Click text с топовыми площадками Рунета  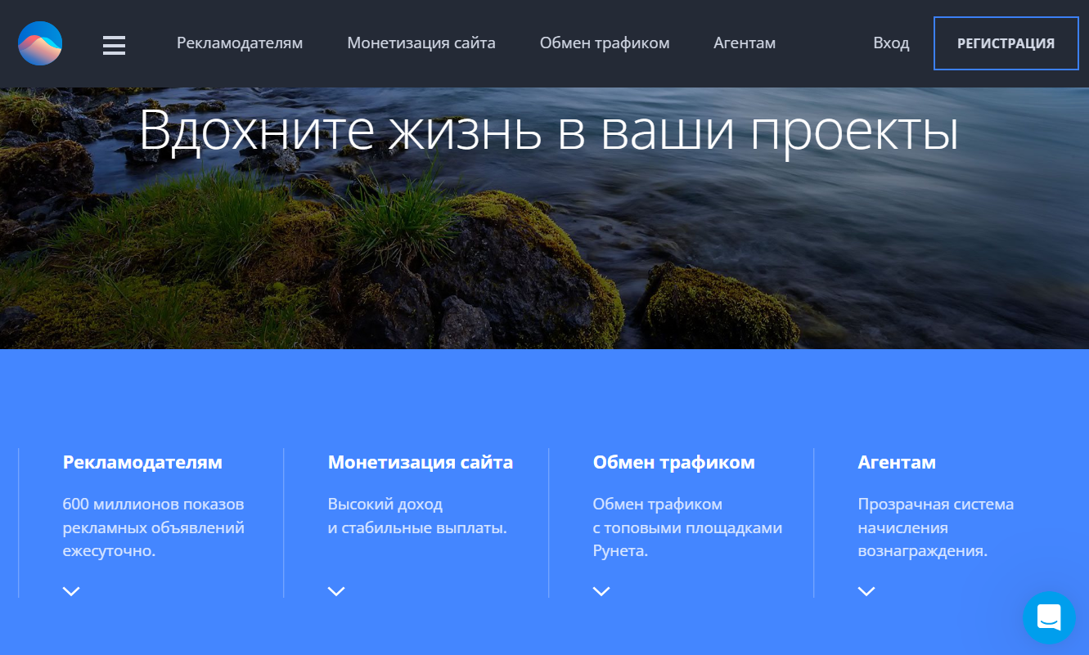pos(687,540)
